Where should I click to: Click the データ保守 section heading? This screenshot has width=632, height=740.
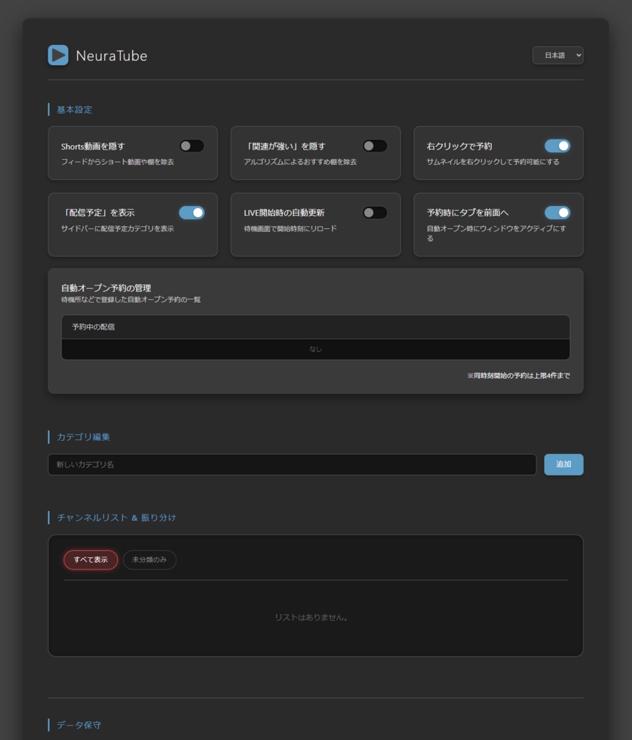[x=79, y=725]
